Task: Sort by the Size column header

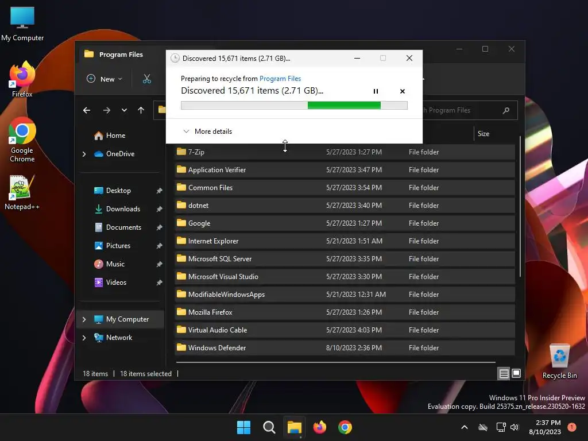Action: click(x=483, y=133)
